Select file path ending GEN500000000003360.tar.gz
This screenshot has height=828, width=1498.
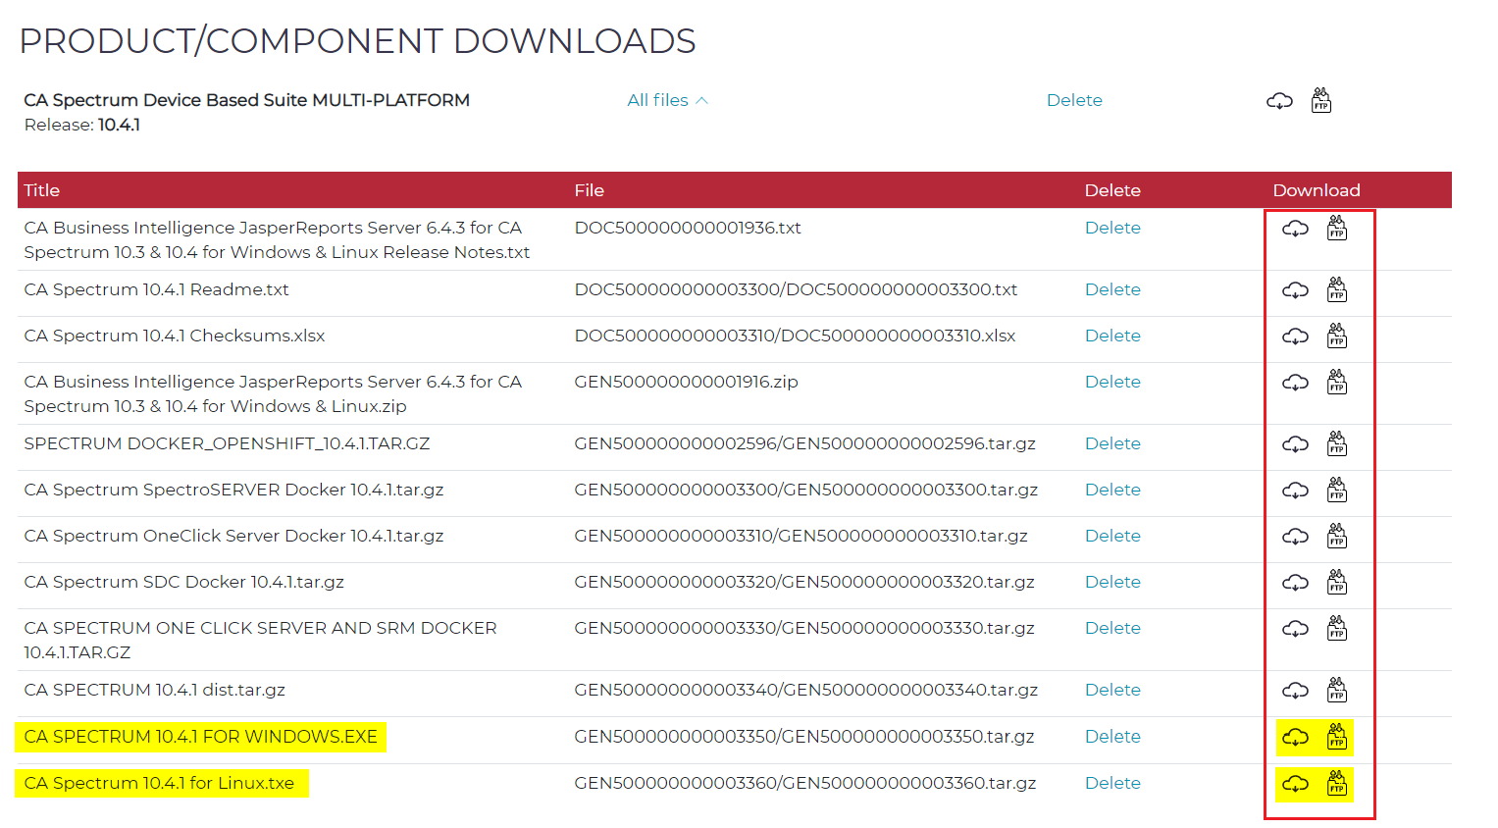click(805, 783)
